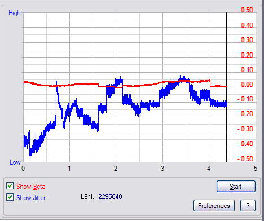Uncheck the Show Jitter checkbox
This screenshot has width=264, height=221.
10,197
